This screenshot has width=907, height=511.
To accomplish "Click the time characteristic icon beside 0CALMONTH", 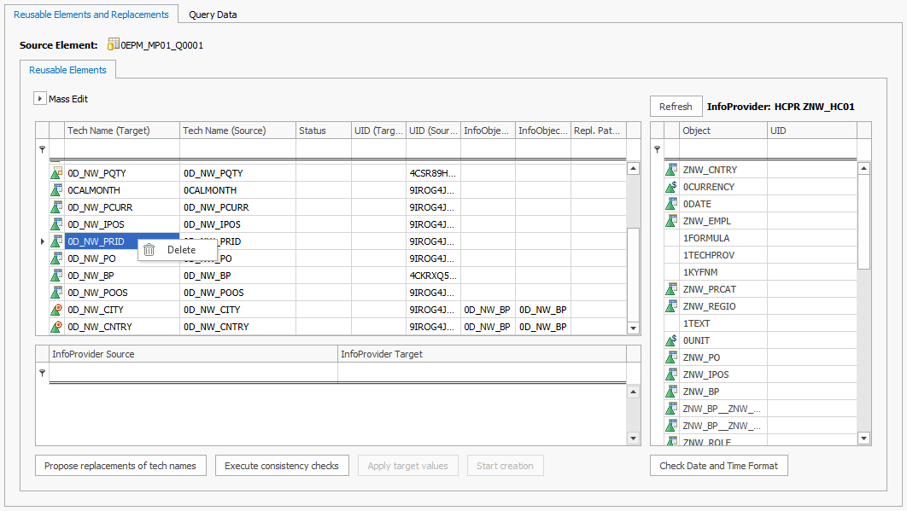I will coord(56,189).
